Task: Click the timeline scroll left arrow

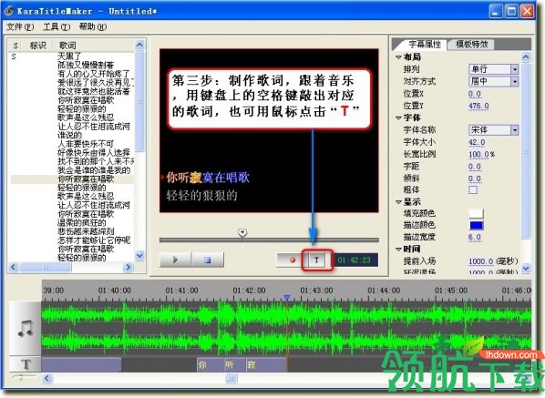Action: coord(47,378)
